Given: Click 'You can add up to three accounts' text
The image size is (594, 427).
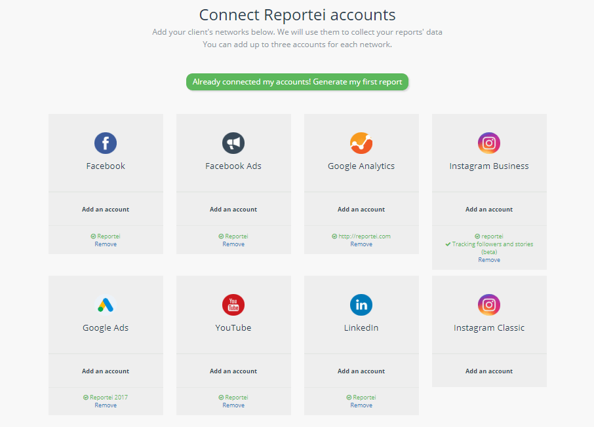Looking at the screenshot, I should pyautogui.click(x=298, y=45).
